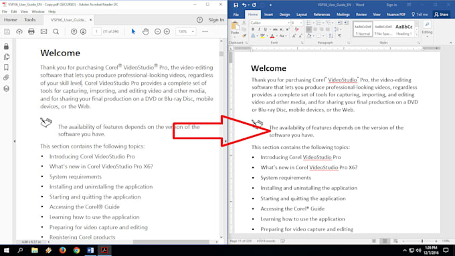Toggle Bold formatting in Word
Screen dimensions: 455x256
[253, 29]
